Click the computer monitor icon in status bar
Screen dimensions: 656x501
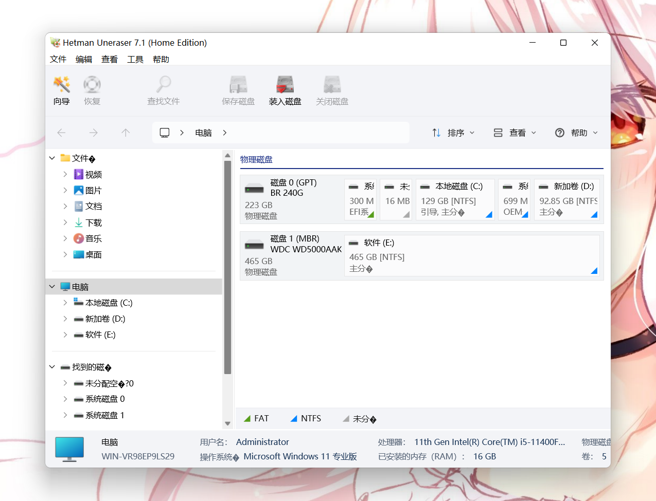pos(69,449)
